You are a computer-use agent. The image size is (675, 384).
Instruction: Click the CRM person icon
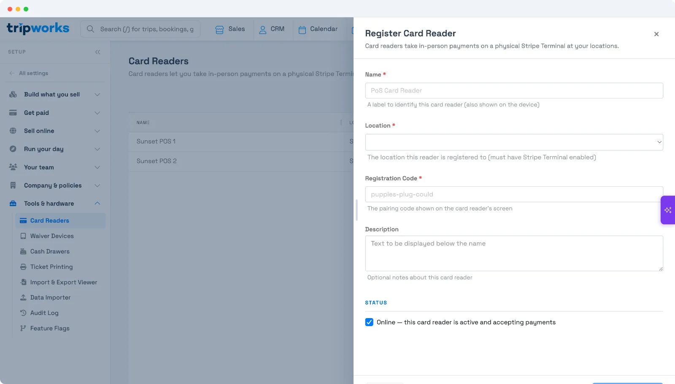262,30
